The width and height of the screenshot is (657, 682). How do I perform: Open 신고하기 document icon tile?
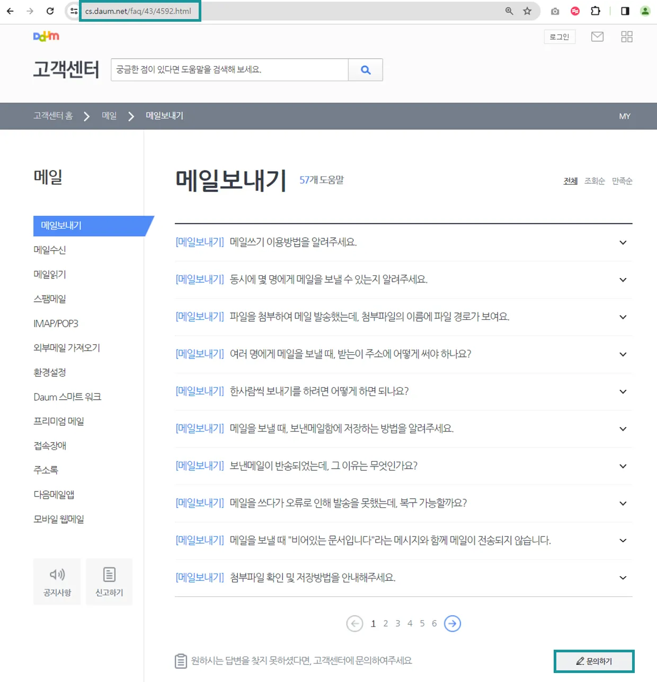click(109, 581)
